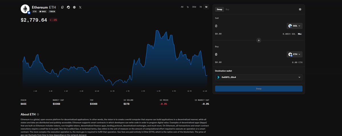Open the X (Twitter) profile icon

(x=80, y=7)
